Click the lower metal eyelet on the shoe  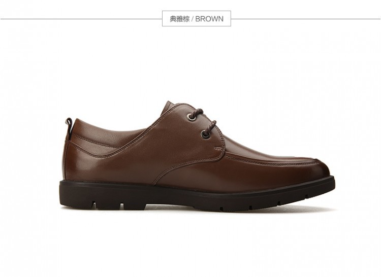[x=205, y=134]
